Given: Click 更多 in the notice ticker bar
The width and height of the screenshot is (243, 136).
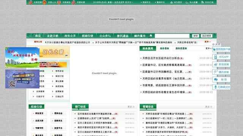Looking at the screenshot, I should point(208,42).
